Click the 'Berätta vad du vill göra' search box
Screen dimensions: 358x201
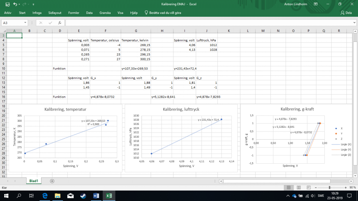[163, 13]
